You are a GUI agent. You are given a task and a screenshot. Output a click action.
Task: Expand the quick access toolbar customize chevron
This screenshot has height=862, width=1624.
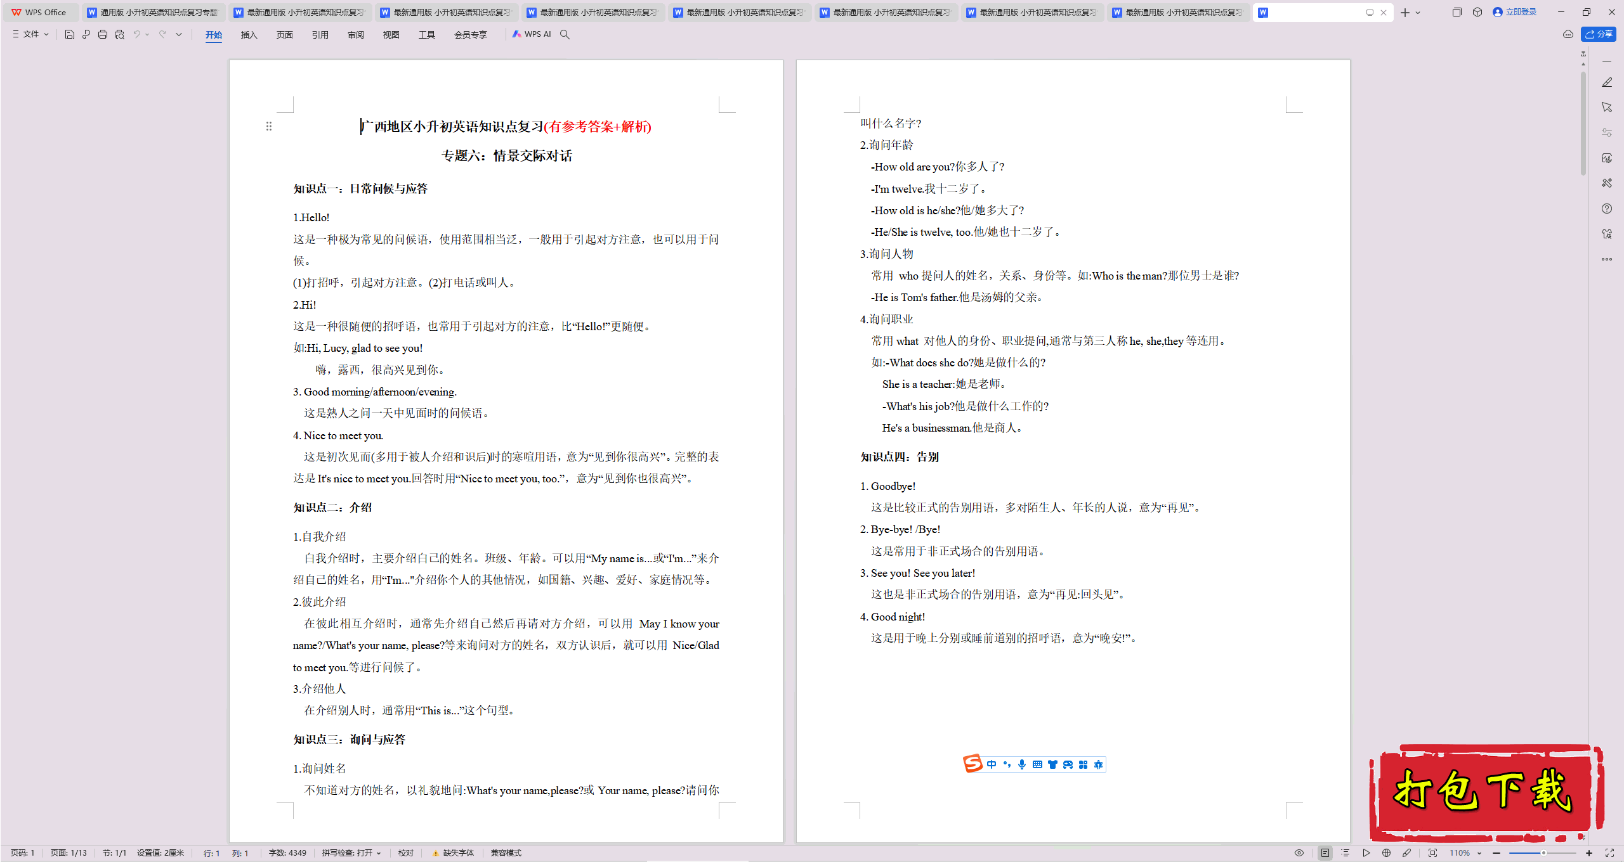click(179, 34)
